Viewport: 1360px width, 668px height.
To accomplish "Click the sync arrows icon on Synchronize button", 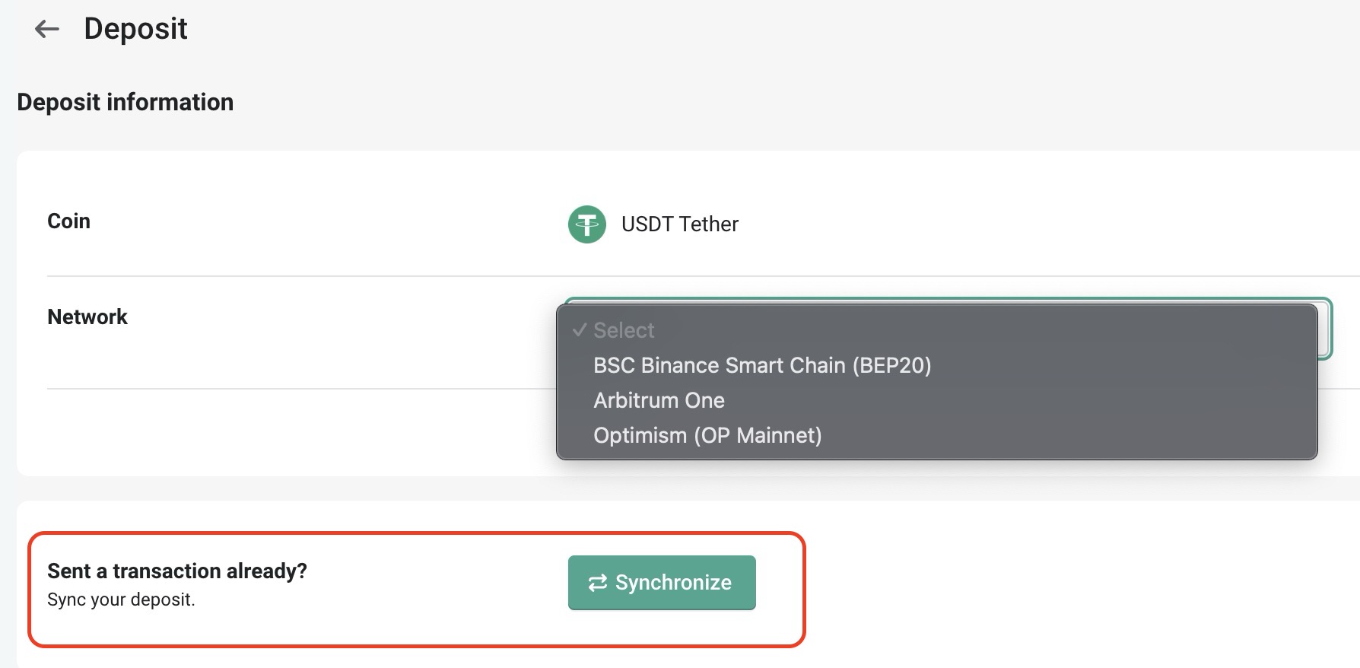I will pos(598,583).
